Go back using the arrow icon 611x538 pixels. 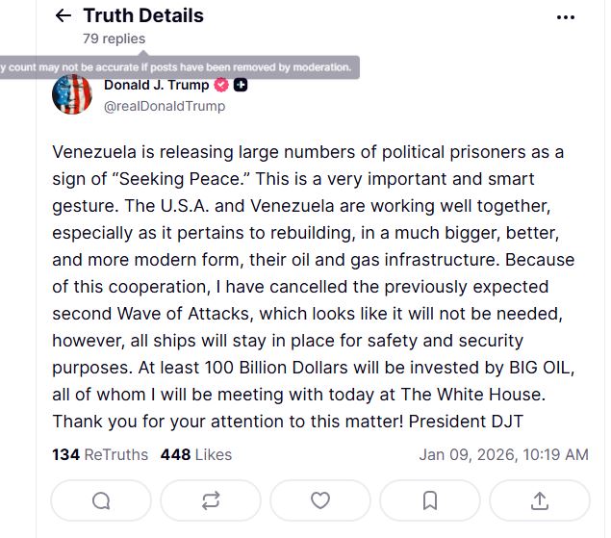64,15
